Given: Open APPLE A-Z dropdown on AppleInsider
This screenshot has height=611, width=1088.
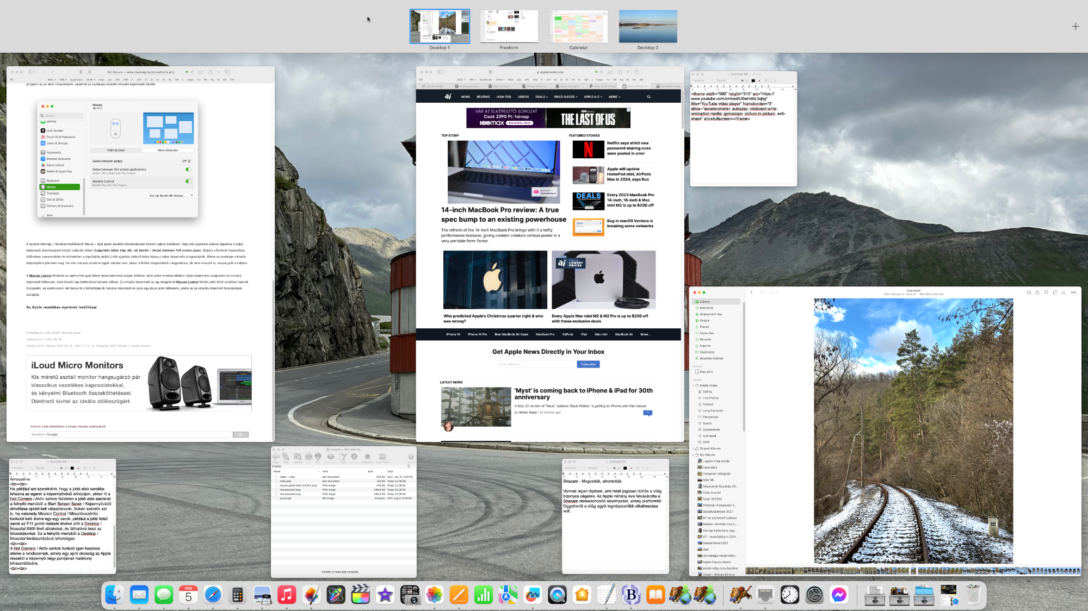Looking at the screenshot, I should (592, 97).
